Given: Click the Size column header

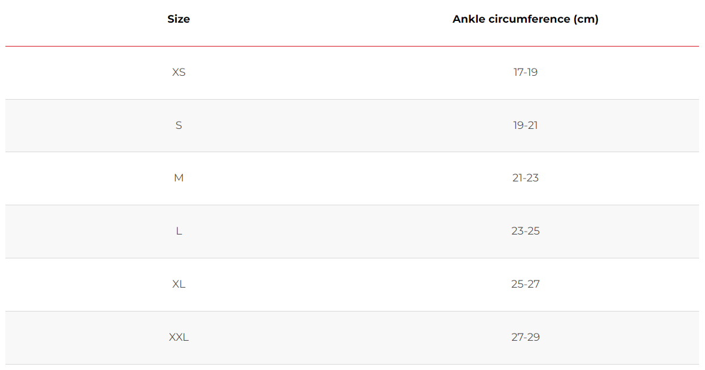Looking at the screenshot, I should pyautogui.click(x=179, y=19).
